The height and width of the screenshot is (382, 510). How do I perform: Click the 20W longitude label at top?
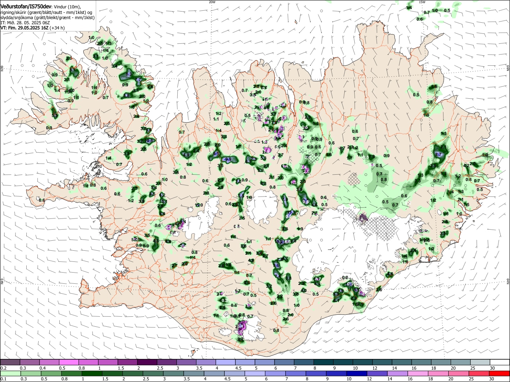tap(212, 2)
